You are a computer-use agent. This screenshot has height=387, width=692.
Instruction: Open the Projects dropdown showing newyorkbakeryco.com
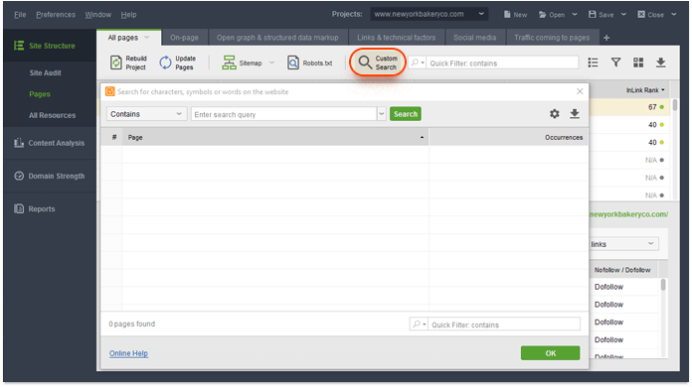coord(429,14)
